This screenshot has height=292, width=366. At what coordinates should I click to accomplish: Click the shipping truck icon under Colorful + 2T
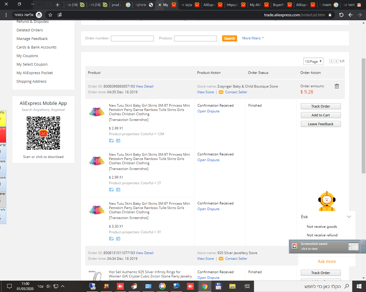[x=112, y=190]
